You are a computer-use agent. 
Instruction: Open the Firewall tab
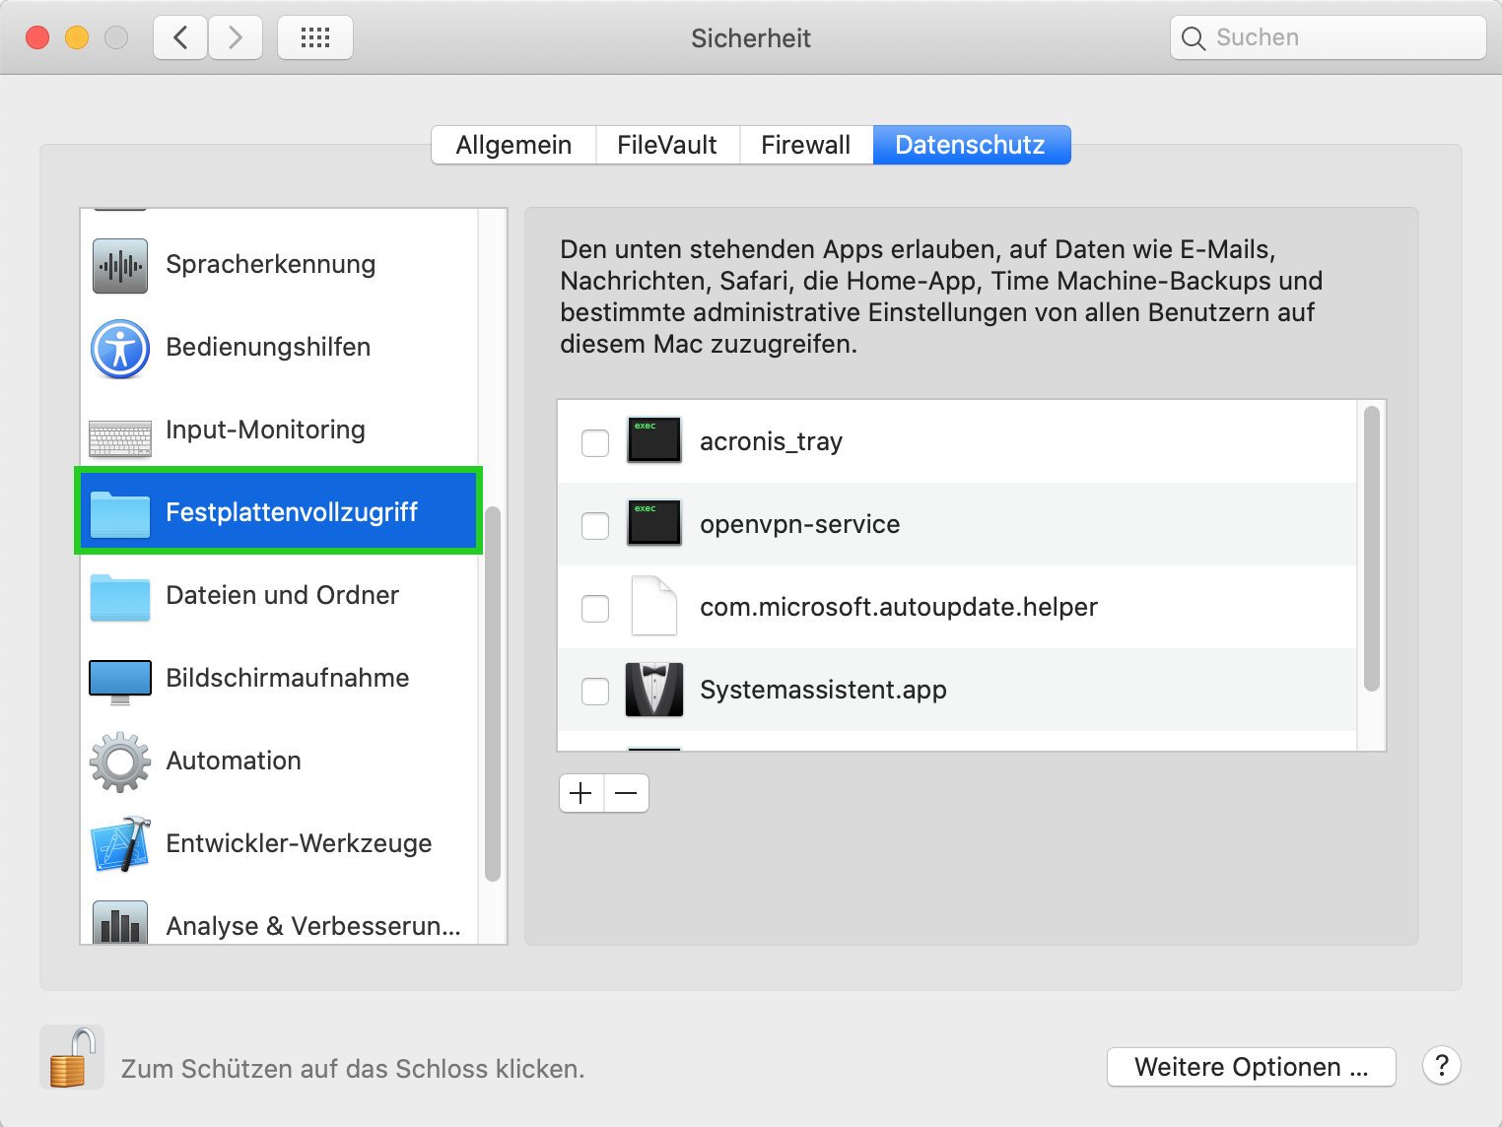pos(805,145)
